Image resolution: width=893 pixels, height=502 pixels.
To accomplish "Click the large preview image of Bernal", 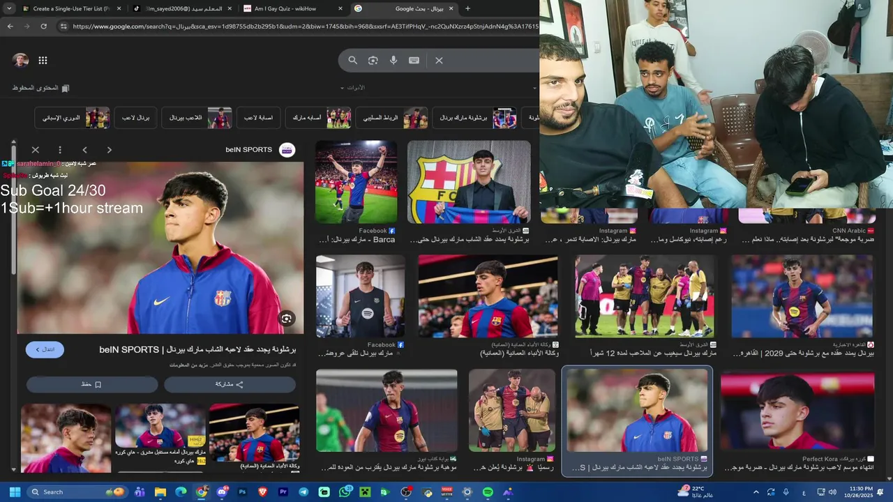I will coord(160,248).
